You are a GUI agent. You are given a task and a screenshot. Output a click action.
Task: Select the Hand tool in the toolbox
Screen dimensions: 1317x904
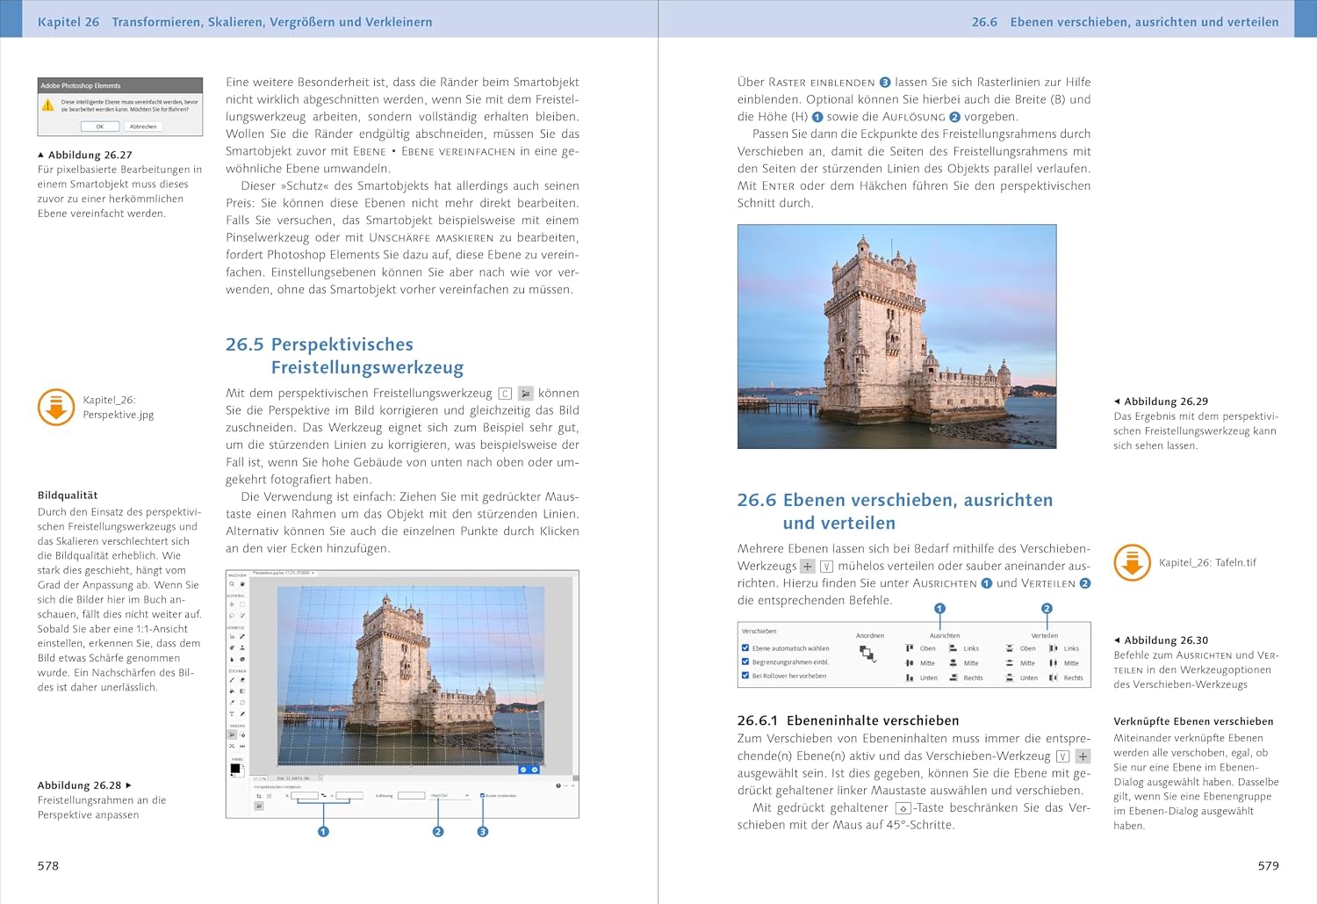(242, 584)
